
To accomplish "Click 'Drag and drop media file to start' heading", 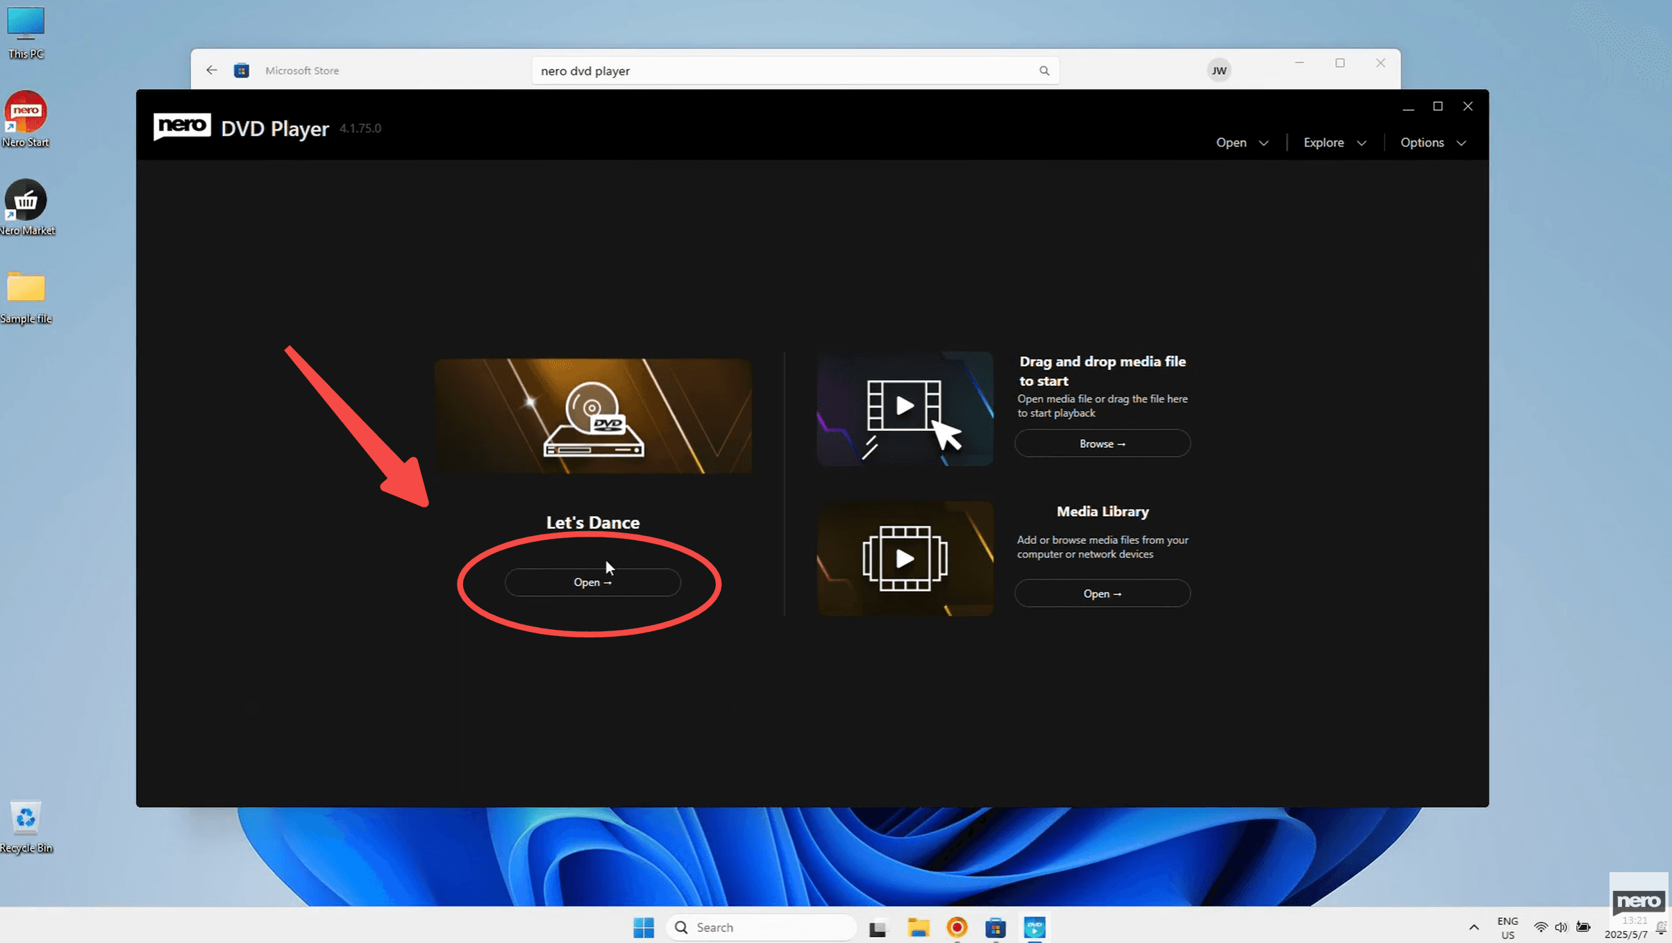I will coord(1102,371).
